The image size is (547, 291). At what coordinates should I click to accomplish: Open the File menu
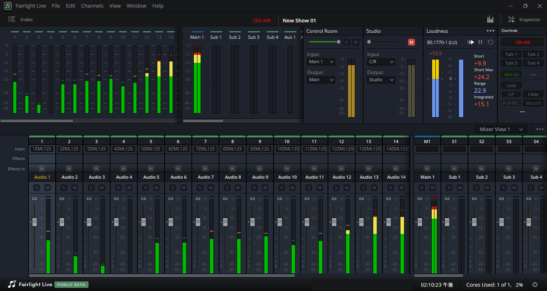56,6
